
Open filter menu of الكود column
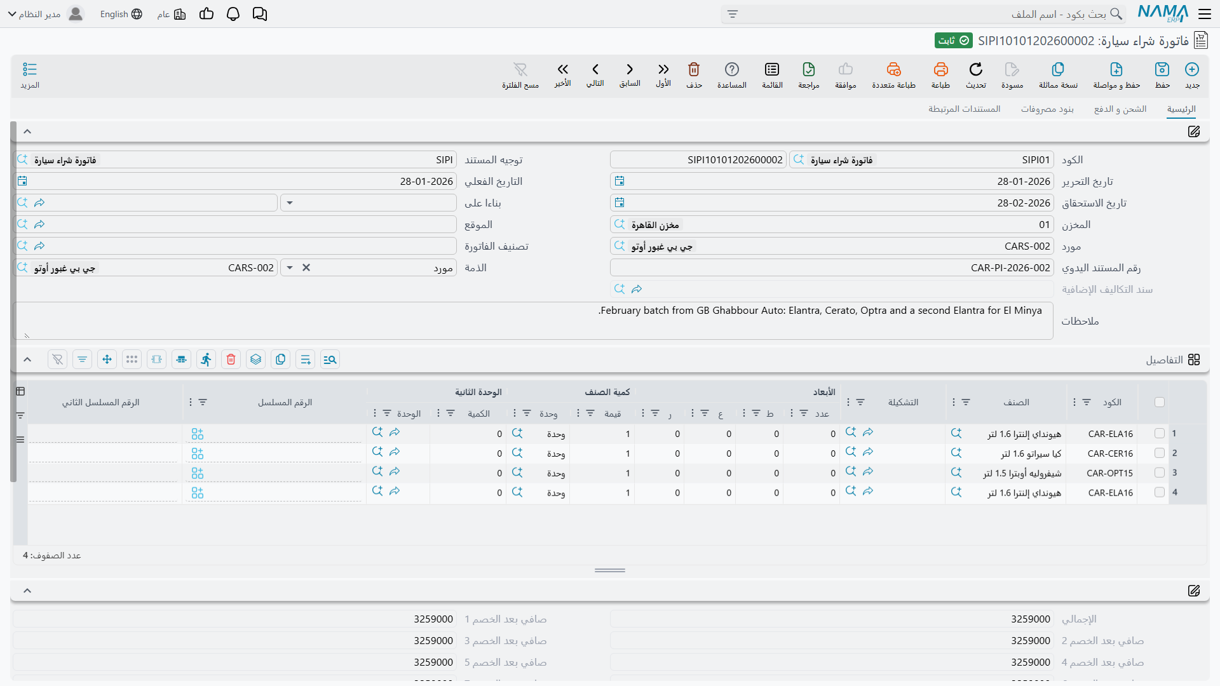(x=1087, y=402)
